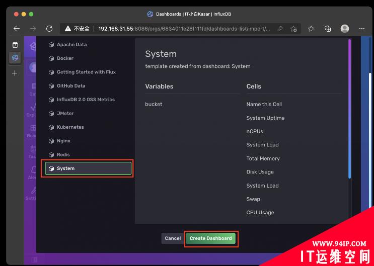Choose Getting Started with Flux template
This screenshot has width=374, height=266.
pyautogui.click(x=88, y=72)
